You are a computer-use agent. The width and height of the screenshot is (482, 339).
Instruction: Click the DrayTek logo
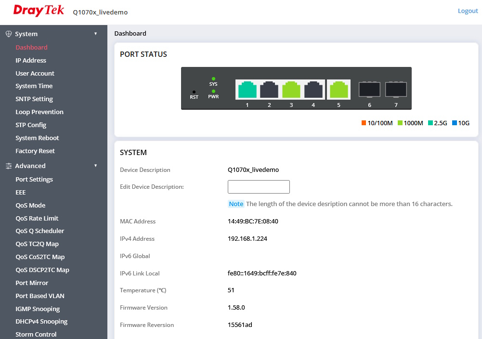[39, 11]
